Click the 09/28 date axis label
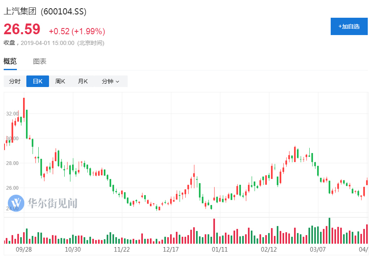Screen dimensions: 376x259 coord(24,250)
